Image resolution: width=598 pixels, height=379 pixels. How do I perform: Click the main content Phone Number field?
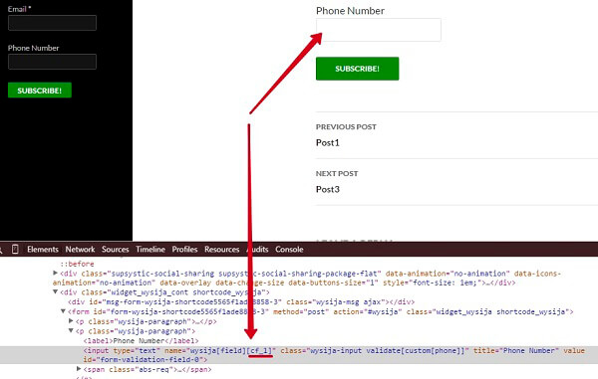(379, 30)
